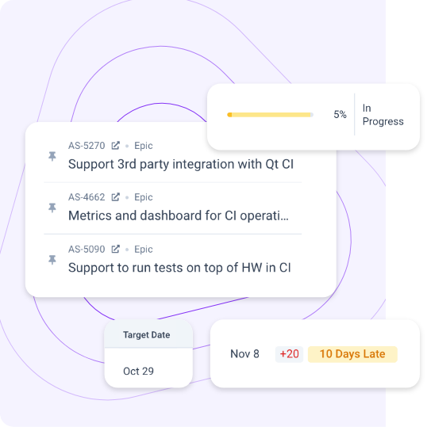
Task: Open Metrics and dashboard for CI operations epic
Action: point(178,215)
